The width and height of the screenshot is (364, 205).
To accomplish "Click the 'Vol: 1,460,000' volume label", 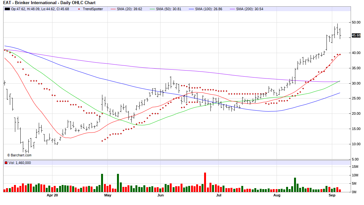I will tap(20, 163).
